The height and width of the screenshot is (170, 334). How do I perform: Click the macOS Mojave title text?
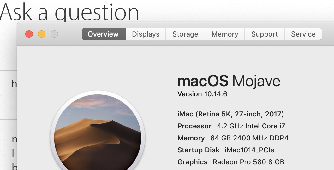click(229, 81)
